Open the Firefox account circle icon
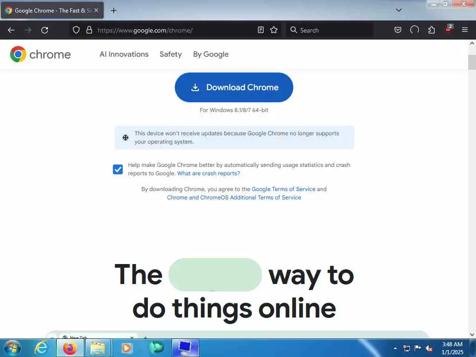 coord(414,30)
